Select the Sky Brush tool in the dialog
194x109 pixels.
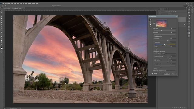(x=150, y=22)
